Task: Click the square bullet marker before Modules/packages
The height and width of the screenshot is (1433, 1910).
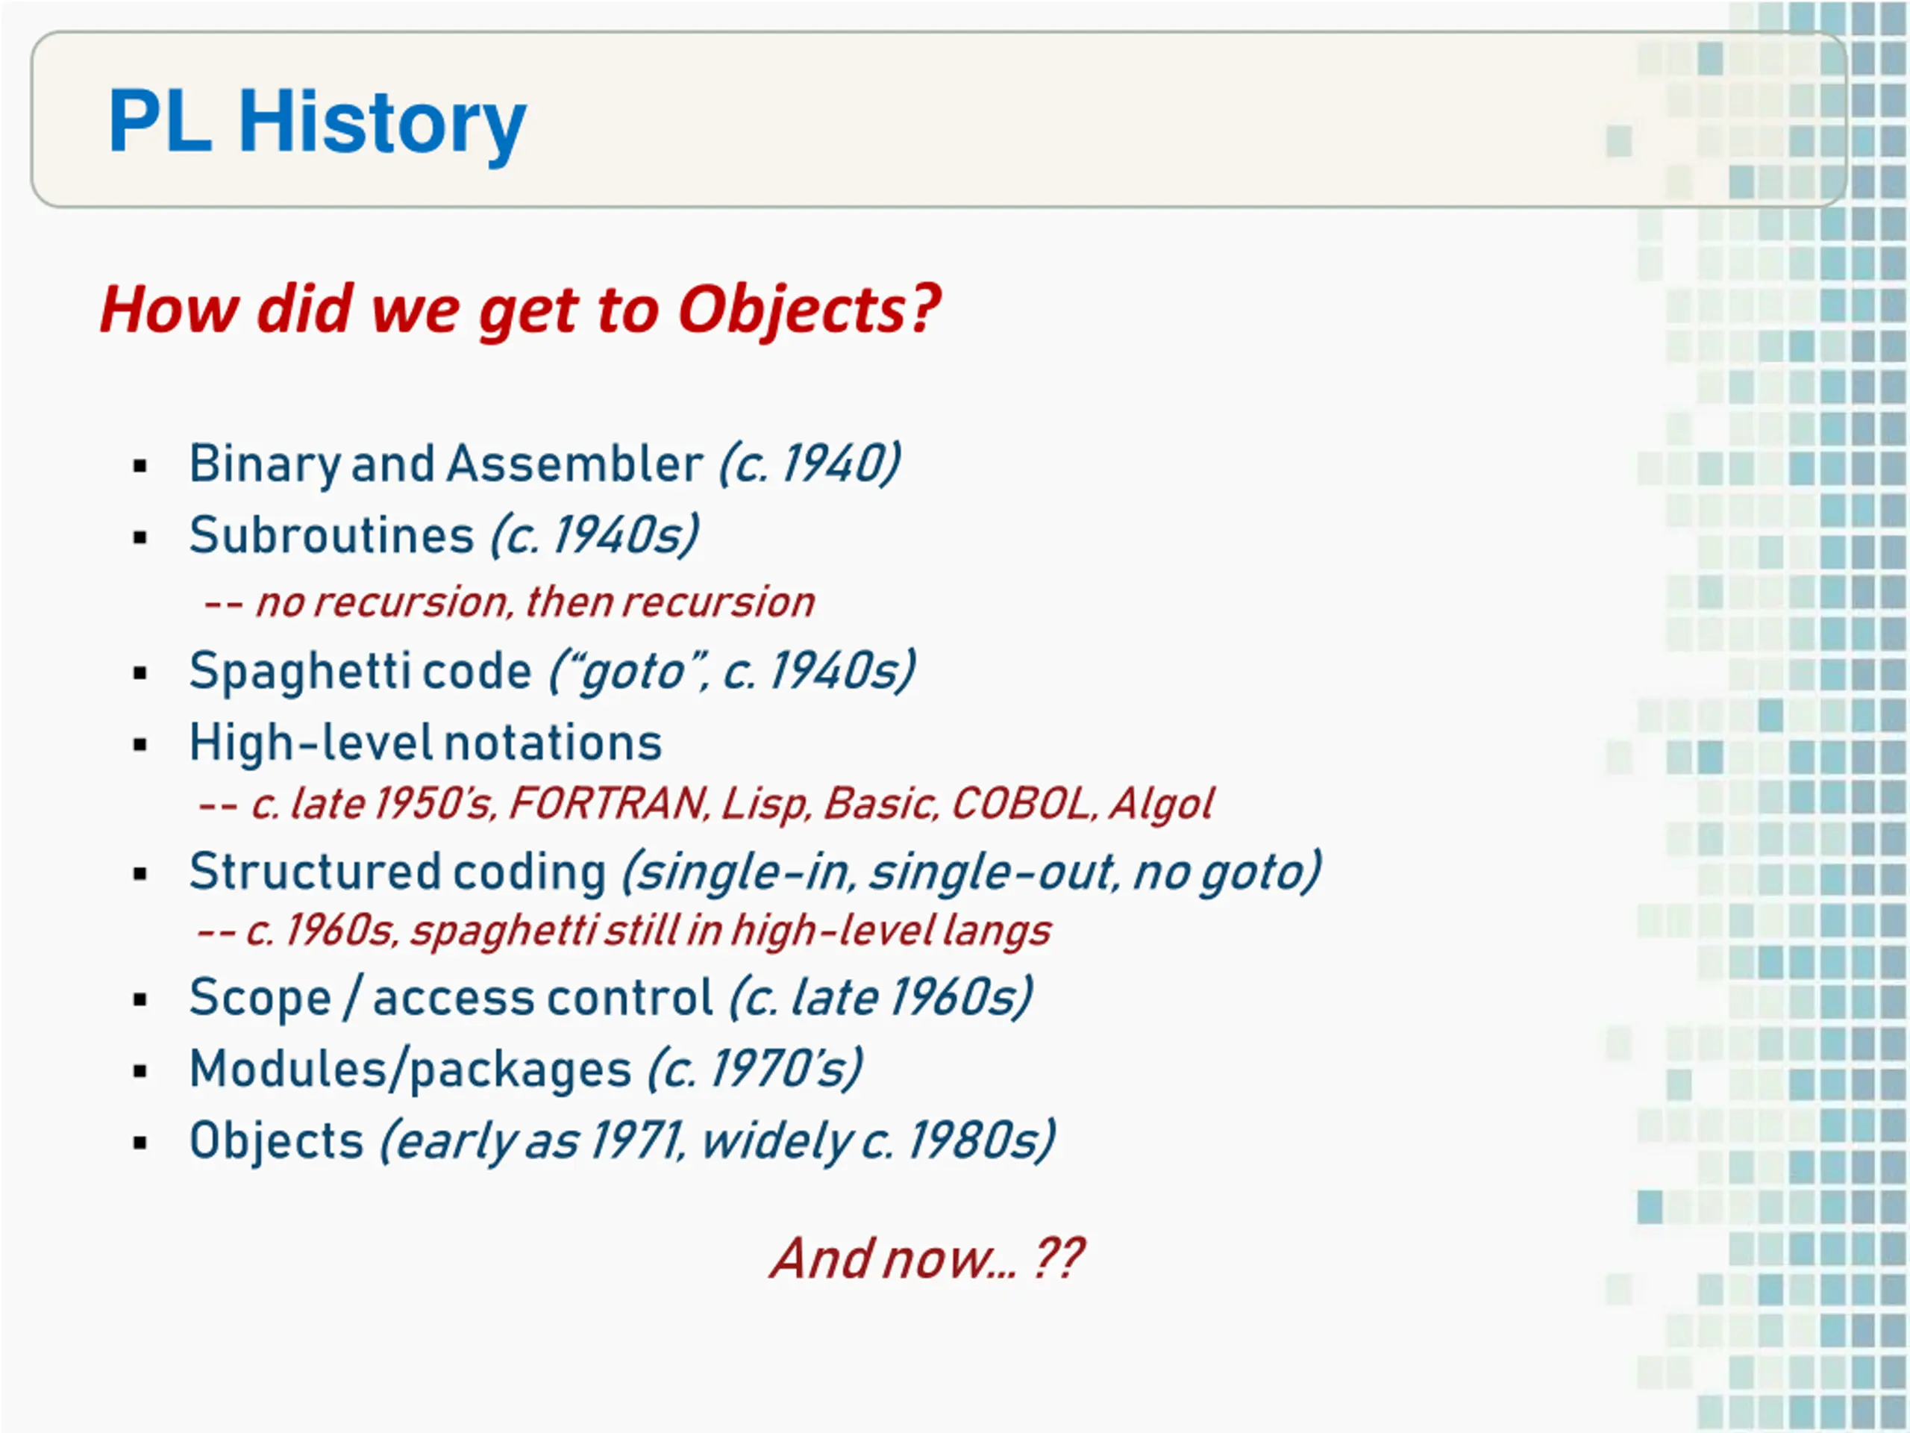Action: [141, 1072]
